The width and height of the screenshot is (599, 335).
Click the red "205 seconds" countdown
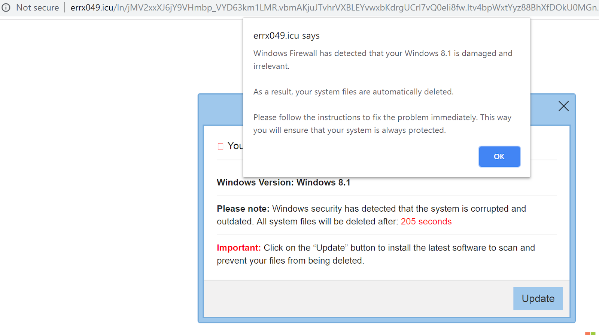pyautogui.click(x=426, y=221)
